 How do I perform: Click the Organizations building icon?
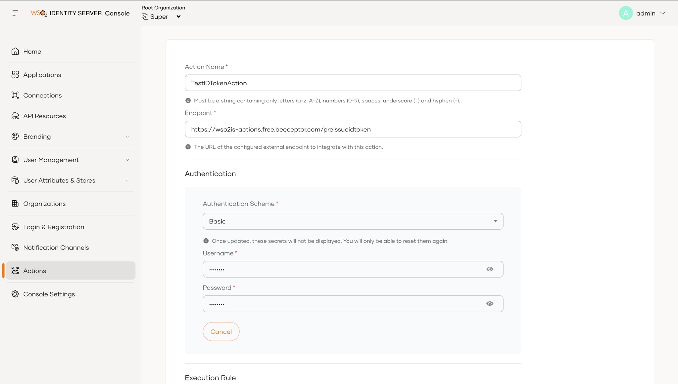tap(15, 204)
